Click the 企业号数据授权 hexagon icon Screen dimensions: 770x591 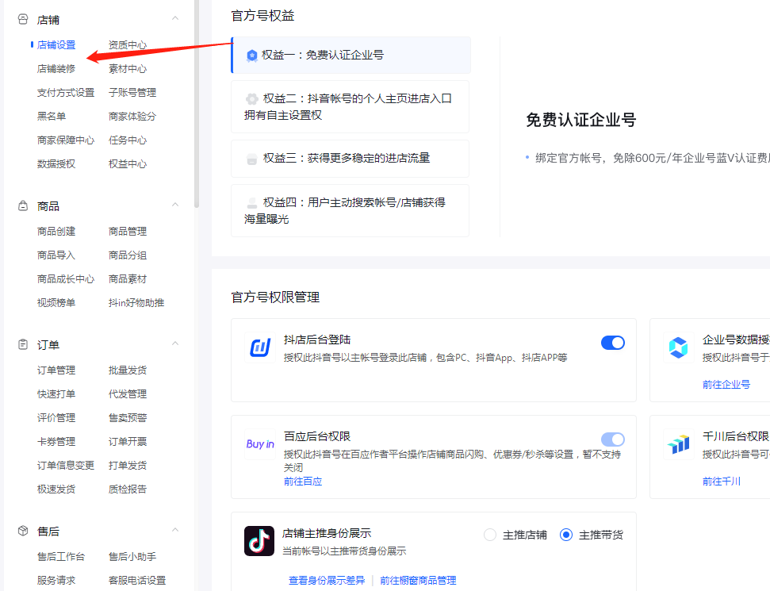click(678, 347)
